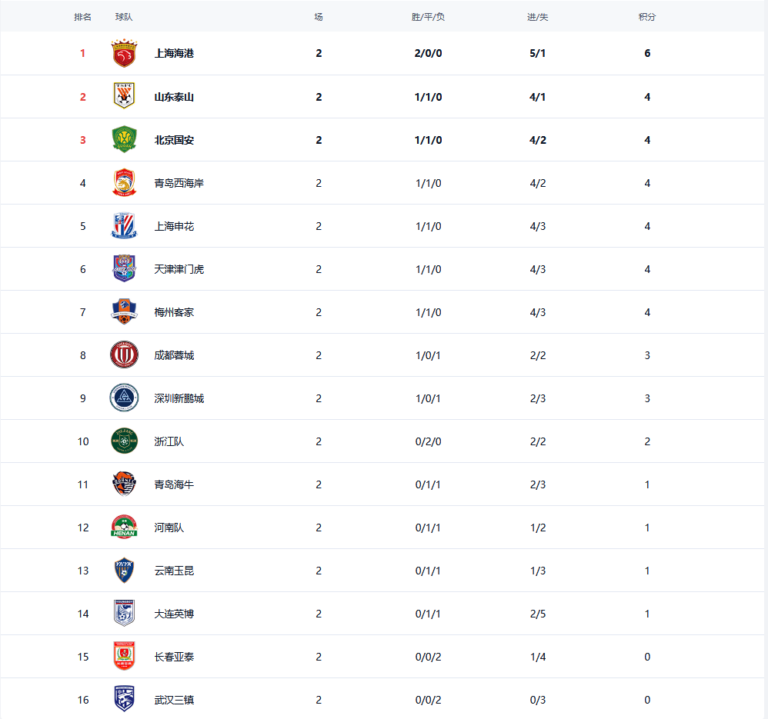Click the 进/失 goals column header
Image resolution: width=768 pixels, height=719 pixels.
538,17
